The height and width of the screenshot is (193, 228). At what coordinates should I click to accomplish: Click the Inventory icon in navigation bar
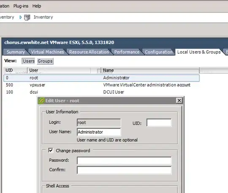[27, 17]
